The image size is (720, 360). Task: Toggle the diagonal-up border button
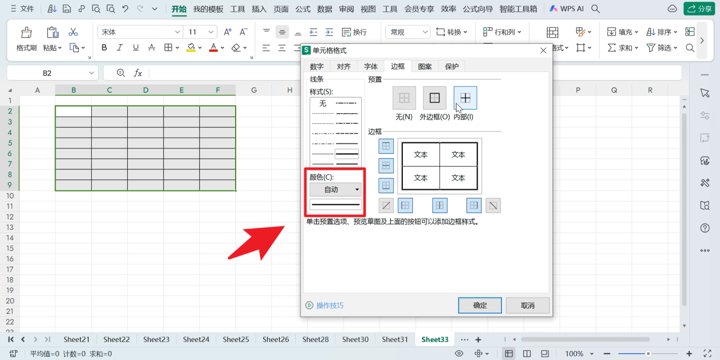(x=386, y=205)
